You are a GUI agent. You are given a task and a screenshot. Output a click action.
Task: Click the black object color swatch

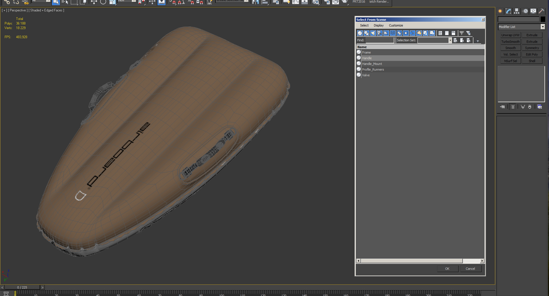pos(543,19)
